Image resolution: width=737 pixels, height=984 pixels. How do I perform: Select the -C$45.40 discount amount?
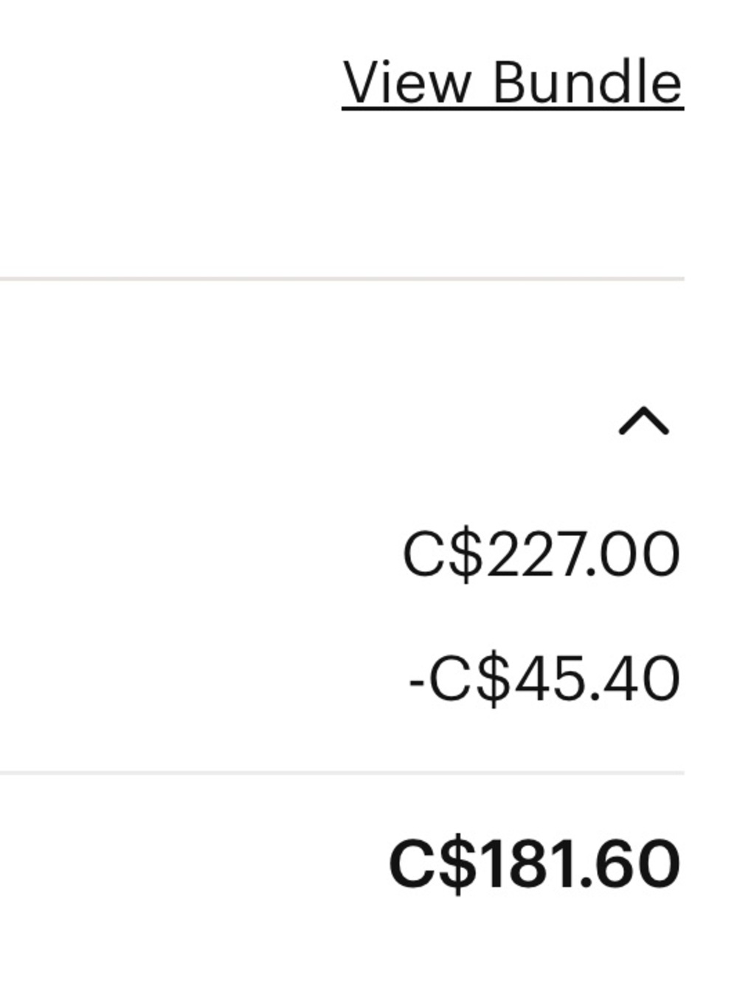click(x=544, y=679)
